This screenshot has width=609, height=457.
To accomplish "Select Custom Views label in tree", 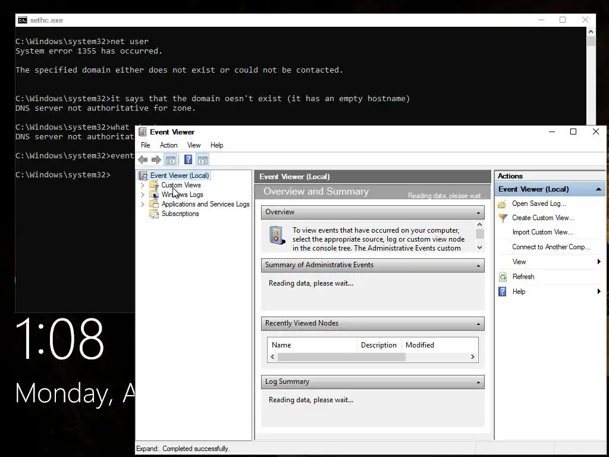I will tap(181, 186).
